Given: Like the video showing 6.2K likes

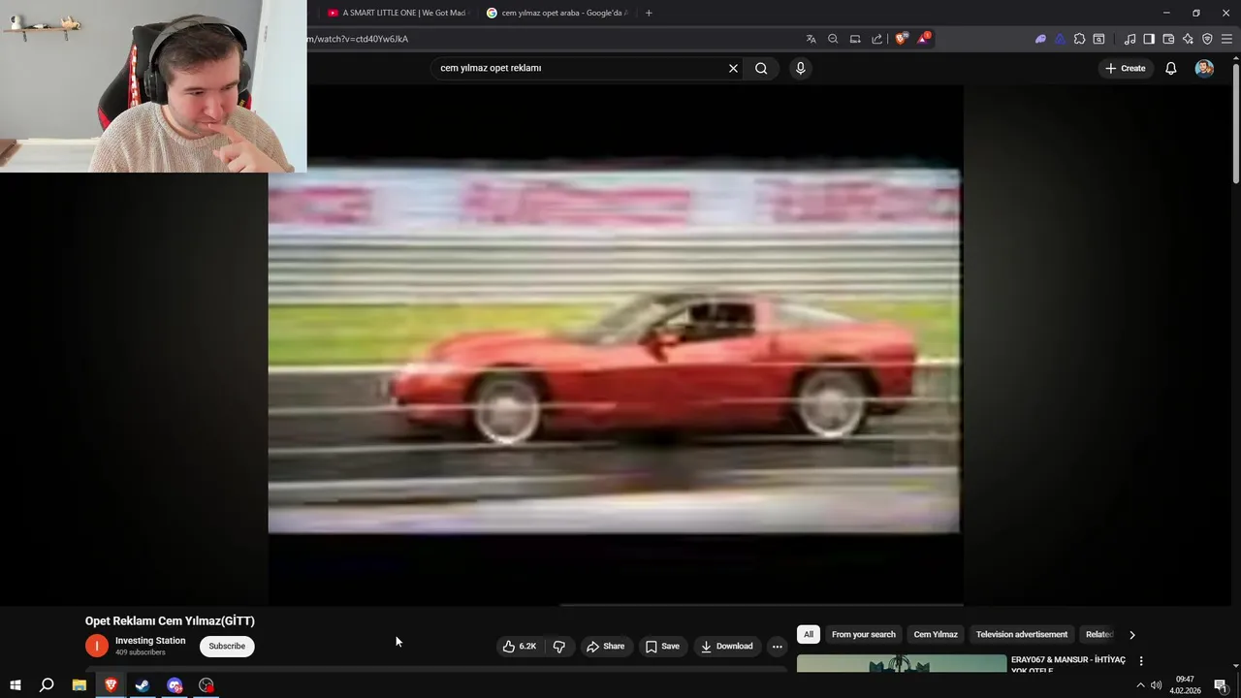Looking at the screenshot, I should click(520, 646).
